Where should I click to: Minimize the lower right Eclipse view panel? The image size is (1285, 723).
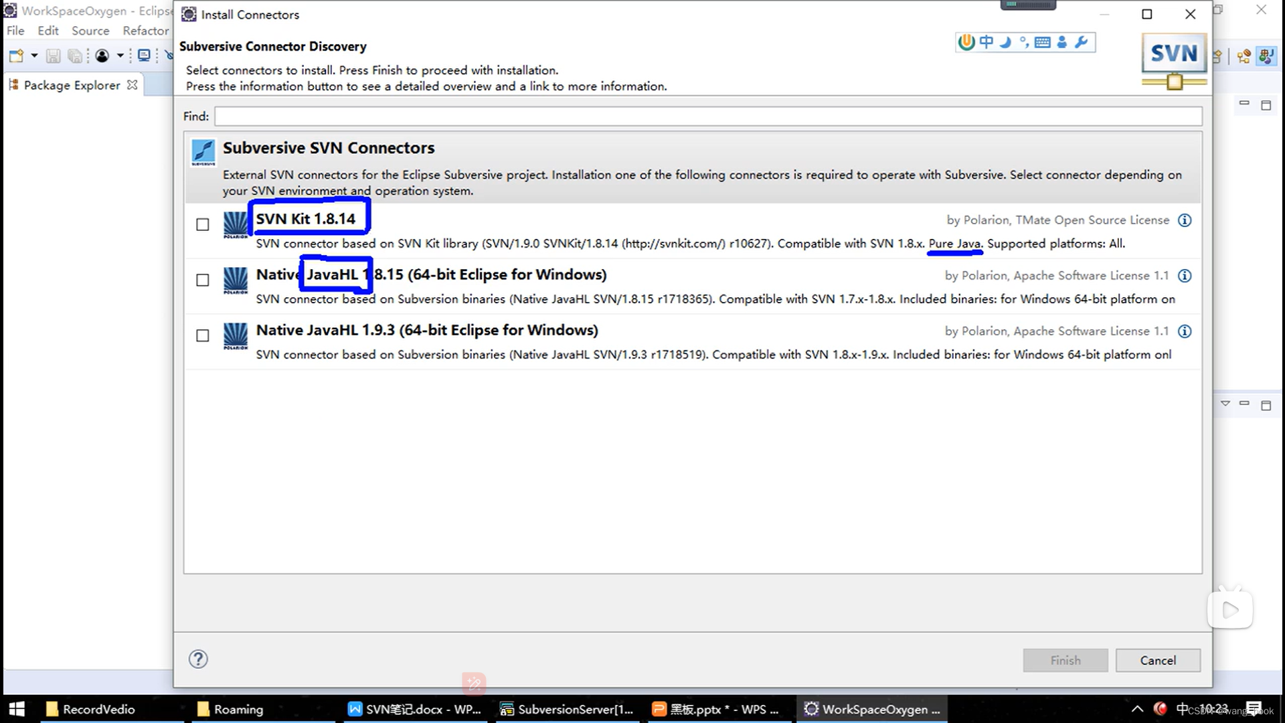[x=1244, y=404]
